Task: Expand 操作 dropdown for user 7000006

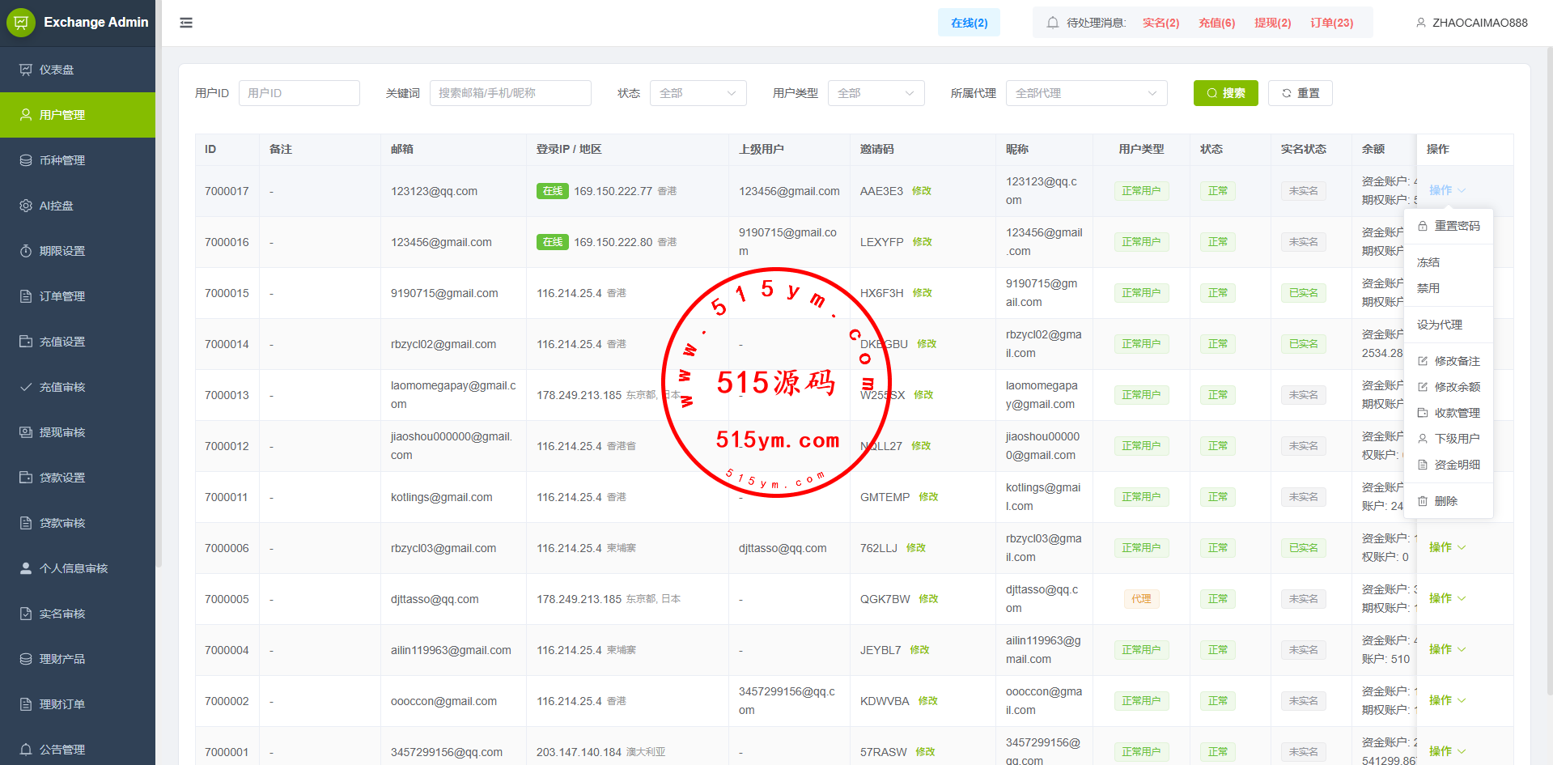Action: [1446, 547]
